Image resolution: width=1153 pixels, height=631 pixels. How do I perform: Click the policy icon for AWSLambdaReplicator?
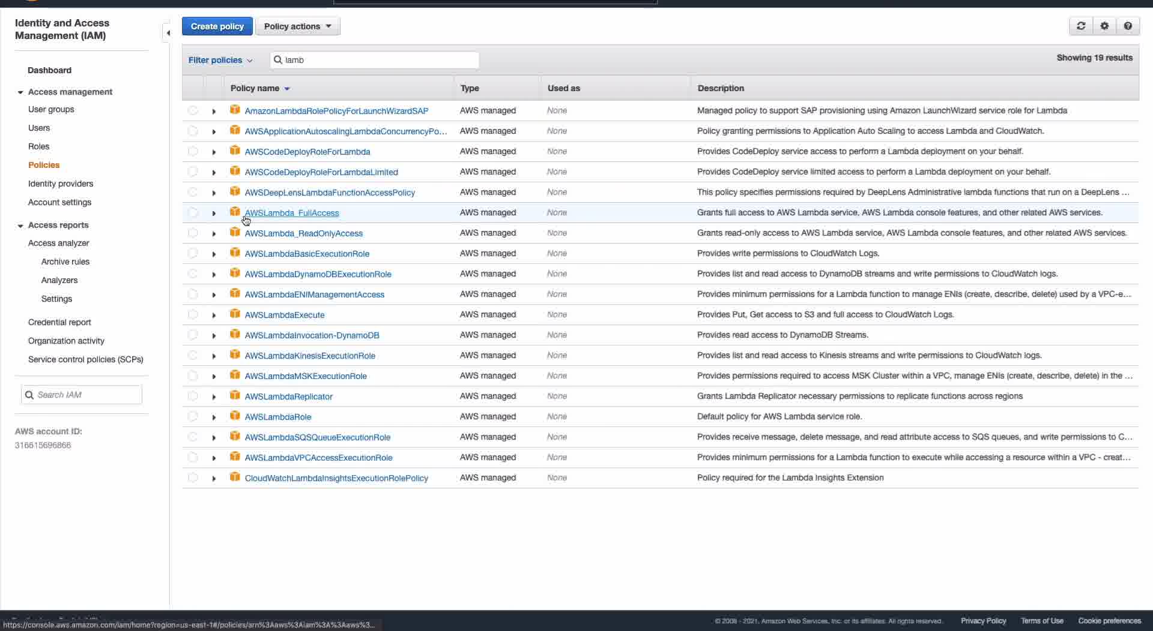(x=235, y=395)
